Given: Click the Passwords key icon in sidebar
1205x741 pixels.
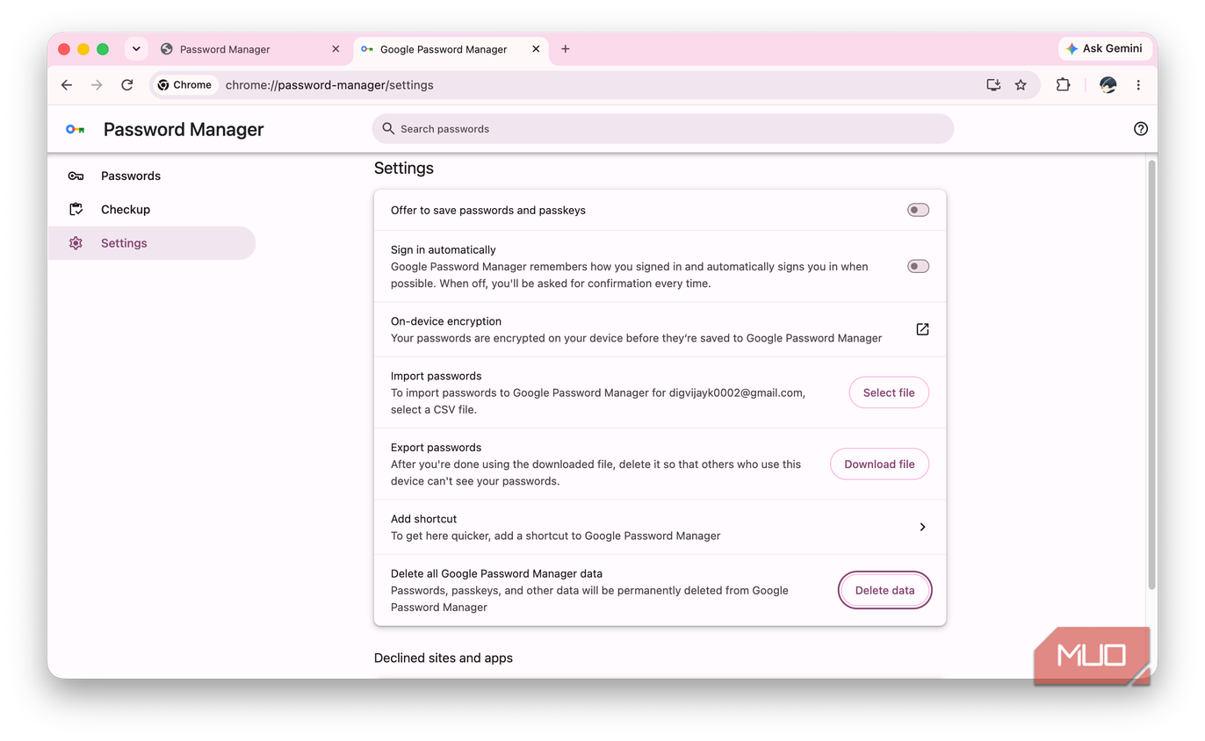Looking at the screenshot, I should click(76, 176).
